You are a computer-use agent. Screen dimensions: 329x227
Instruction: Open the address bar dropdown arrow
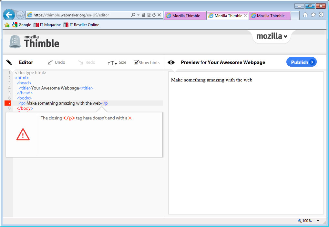(x=138, y=15)
